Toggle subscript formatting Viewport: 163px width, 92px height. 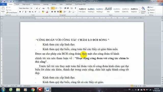tap(33, 12)
